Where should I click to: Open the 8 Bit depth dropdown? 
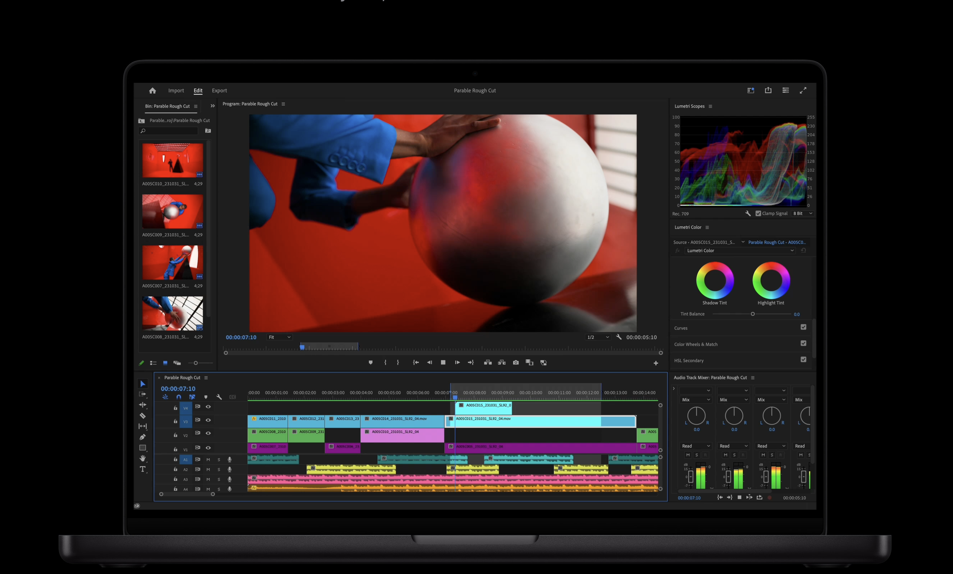(x=803, y=213)
